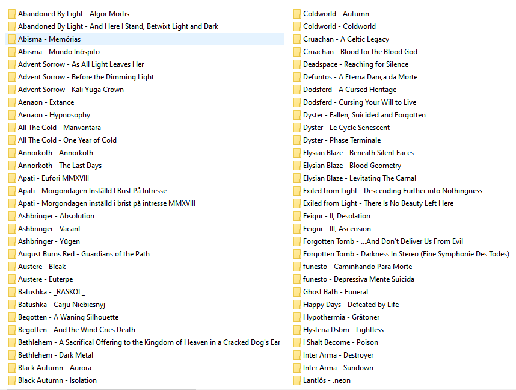Click 'Advent Sorrow - As All Light Leaves Her'

click(81, 64)
